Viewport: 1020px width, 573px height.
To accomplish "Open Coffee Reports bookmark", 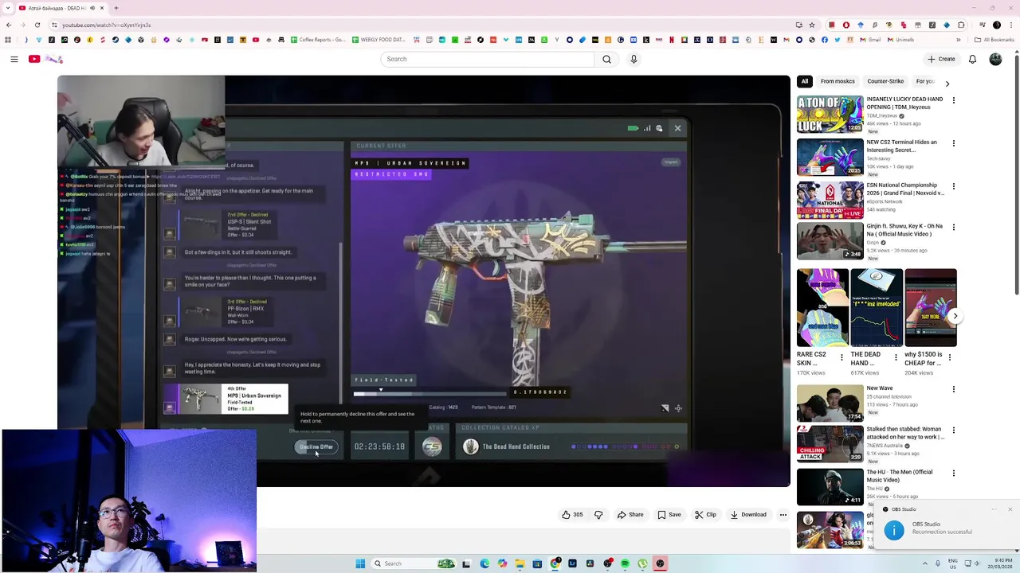I will coord(318,40).
